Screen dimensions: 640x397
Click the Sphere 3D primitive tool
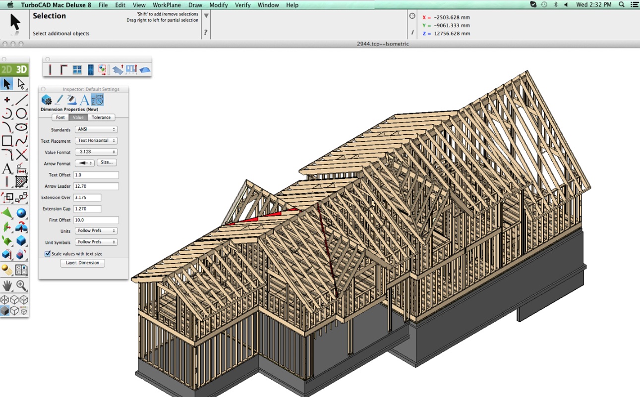tap(21, 213)
